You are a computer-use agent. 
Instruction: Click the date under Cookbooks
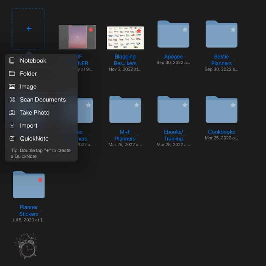(x=221, y=138)
